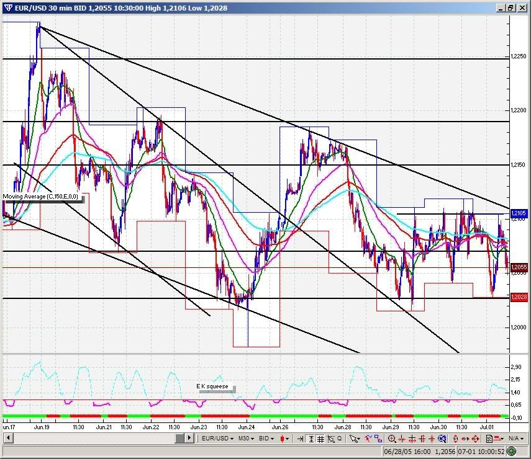Click the 1,2000 price axis label
Viewport: 531px width, 459px height.
point(519,328)
